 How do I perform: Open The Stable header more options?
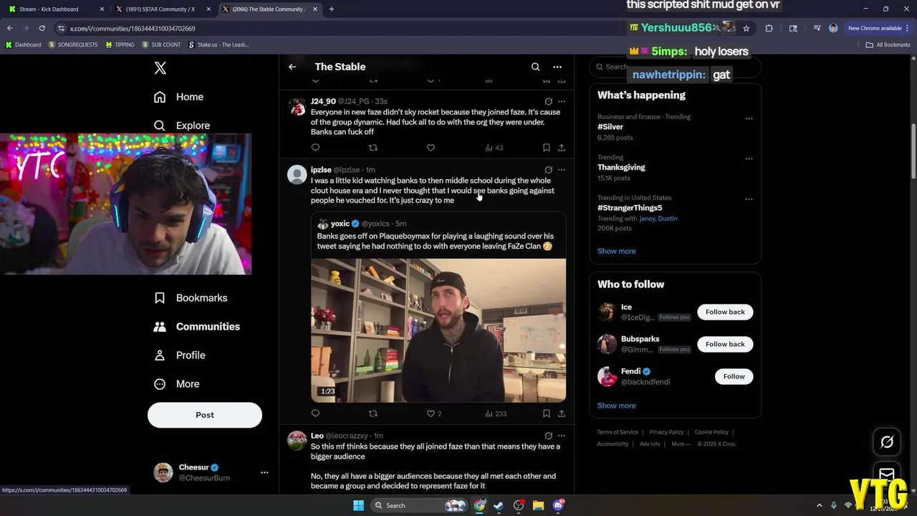point(557,67)
